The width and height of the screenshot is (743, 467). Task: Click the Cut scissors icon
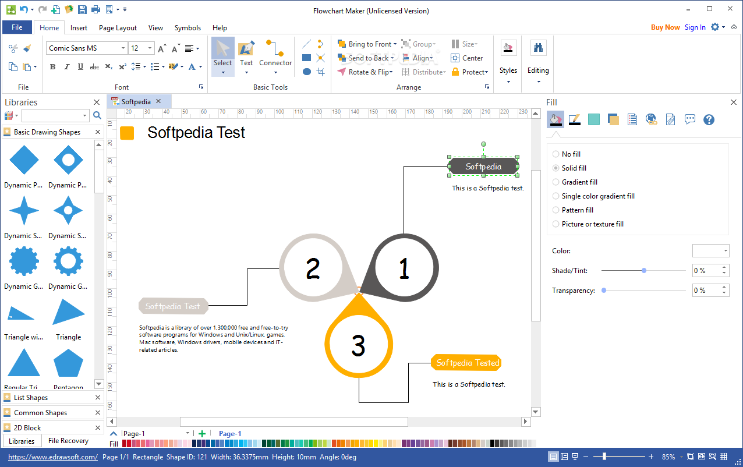pos(13,48)
